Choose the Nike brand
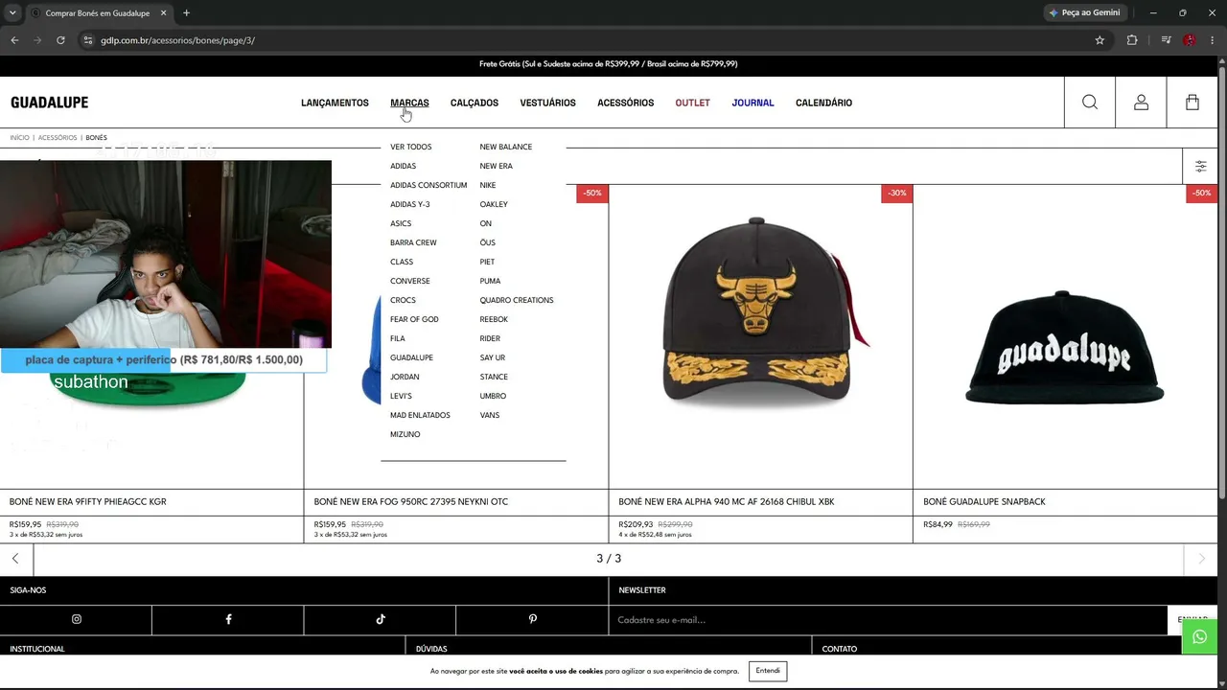The width and height of the screenshot is (1227, 690). pos(488,185)
